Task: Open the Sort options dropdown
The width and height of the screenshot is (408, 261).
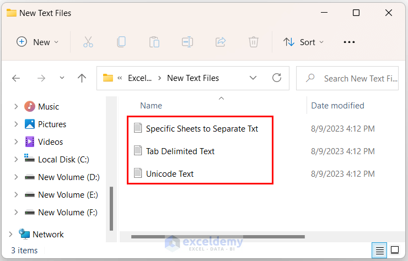Action: point(303,42)
